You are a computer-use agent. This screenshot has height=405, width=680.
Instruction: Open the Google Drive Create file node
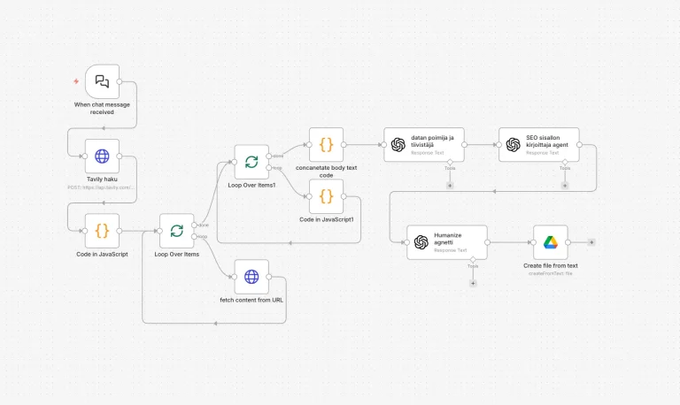[x=550, y=242]
